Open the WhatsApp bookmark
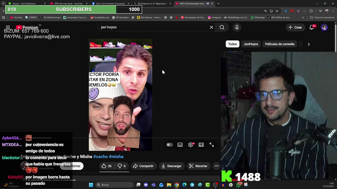 257,18
